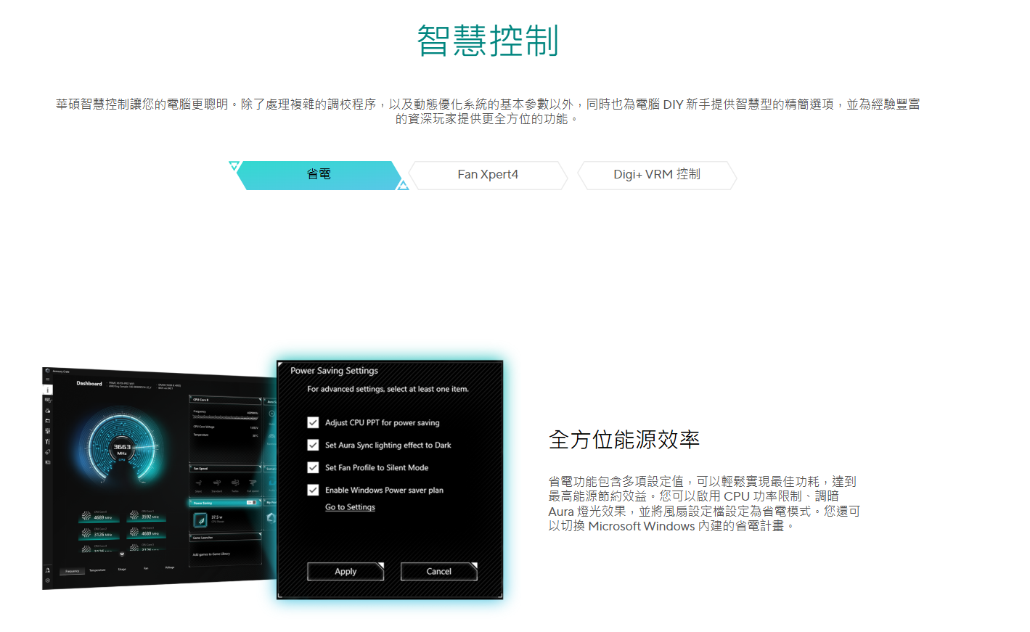Switch to the Voltage tab in the Dashboard
The image size is (1030, 632).
[170, 567]
